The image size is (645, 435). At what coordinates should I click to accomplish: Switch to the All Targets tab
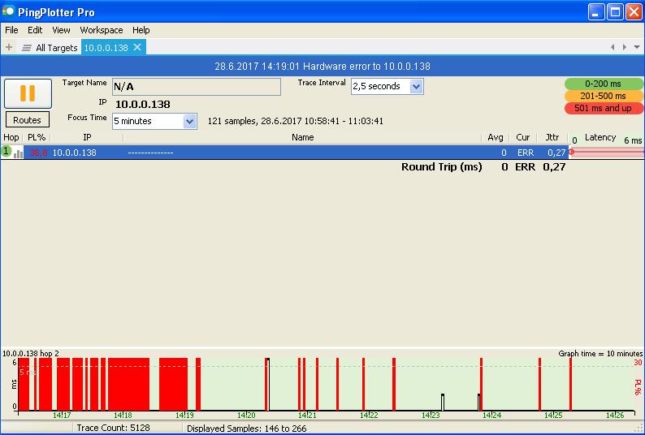click(x=57, y=48)
